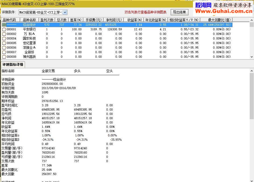Tick the checkbox for 000008 神州高铁
This screenshot has width=254, height=182.
click(4, 57)
